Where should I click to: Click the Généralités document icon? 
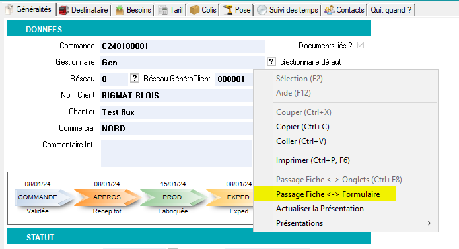9,9
